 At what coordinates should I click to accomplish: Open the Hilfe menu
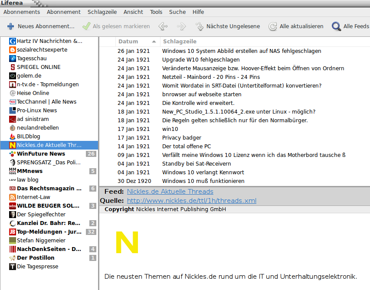point(198,12)
